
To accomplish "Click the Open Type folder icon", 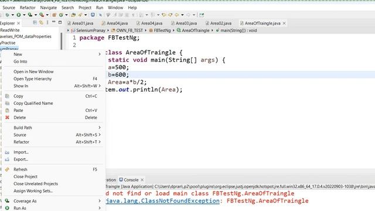I will click(x=73, y=15).
